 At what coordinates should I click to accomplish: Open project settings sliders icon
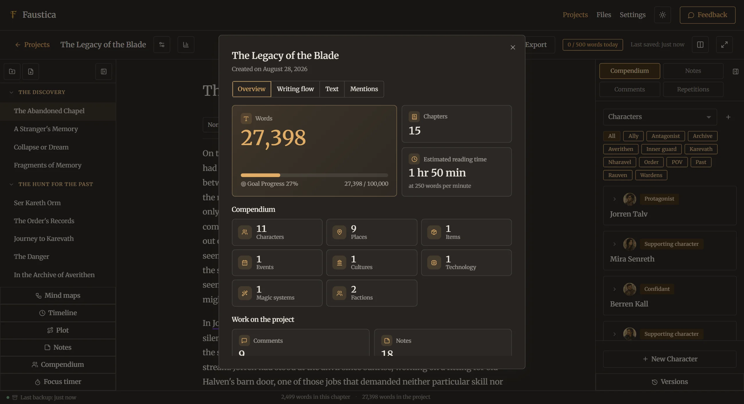[162, 44]
